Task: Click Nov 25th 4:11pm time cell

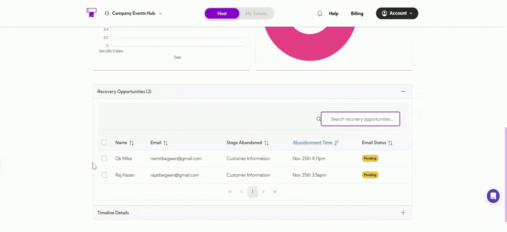Action: 309,159
